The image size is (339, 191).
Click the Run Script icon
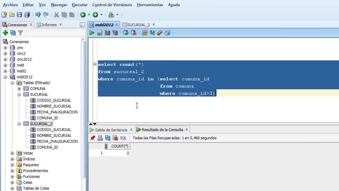(100, 33)
